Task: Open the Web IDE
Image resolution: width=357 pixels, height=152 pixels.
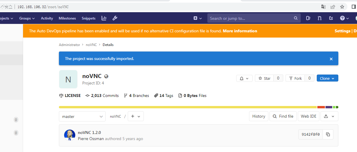Action: 309,116
